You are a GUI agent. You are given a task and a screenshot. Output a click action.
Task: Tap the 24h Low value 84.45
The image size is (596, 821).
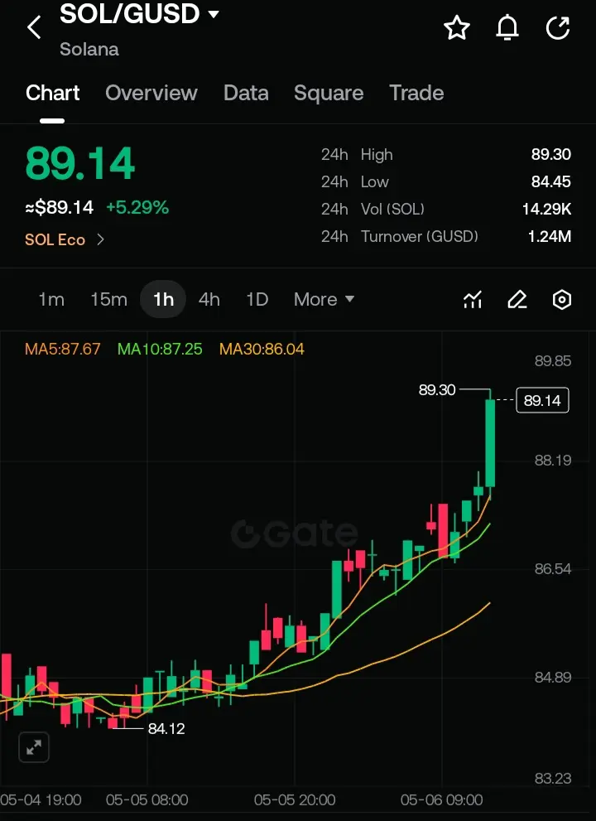[551, 181]
